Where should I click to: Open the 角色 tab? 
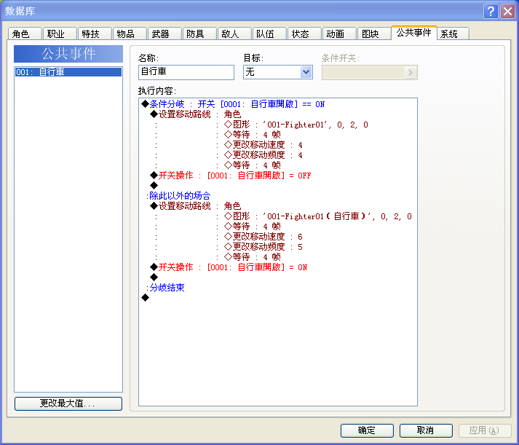[x=25, y=34]
